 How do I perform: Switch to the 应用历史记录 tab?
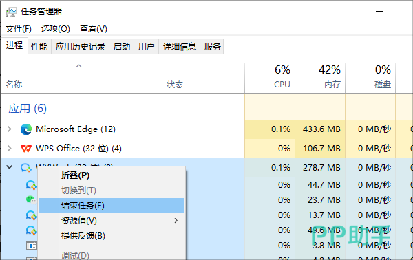click(81, 47)
